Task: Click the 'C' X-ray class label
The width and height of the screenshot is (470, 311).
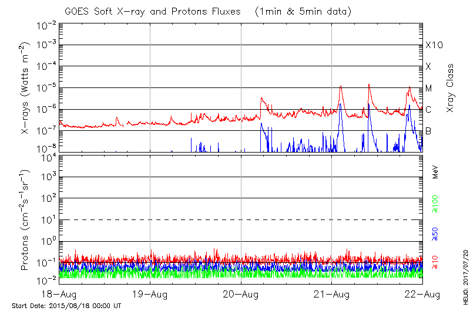Action: 429,110
